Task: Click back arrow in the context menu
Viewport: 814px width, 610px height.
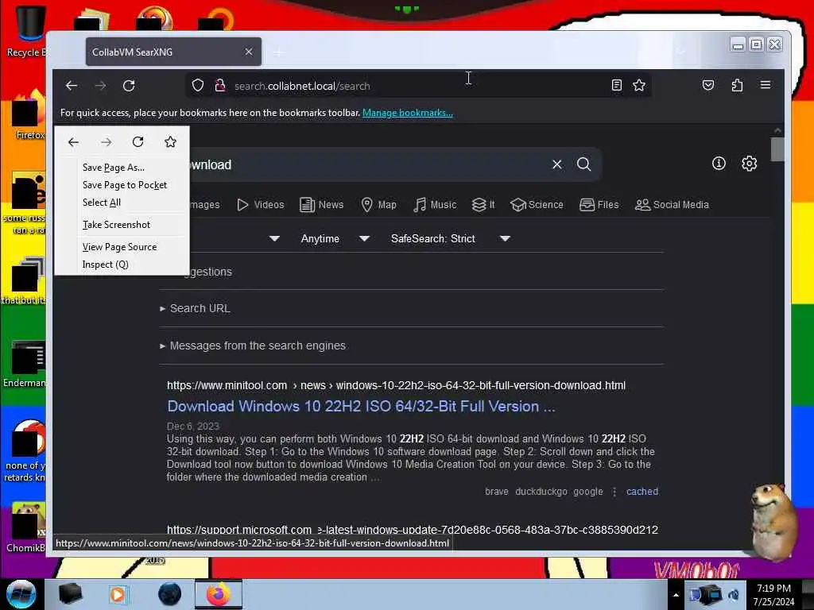Action: click(x=73, y=142)
